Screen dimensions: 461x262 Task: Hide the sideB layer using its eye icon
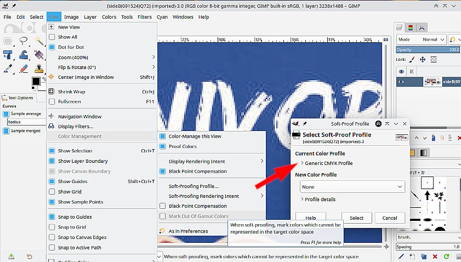401,82
